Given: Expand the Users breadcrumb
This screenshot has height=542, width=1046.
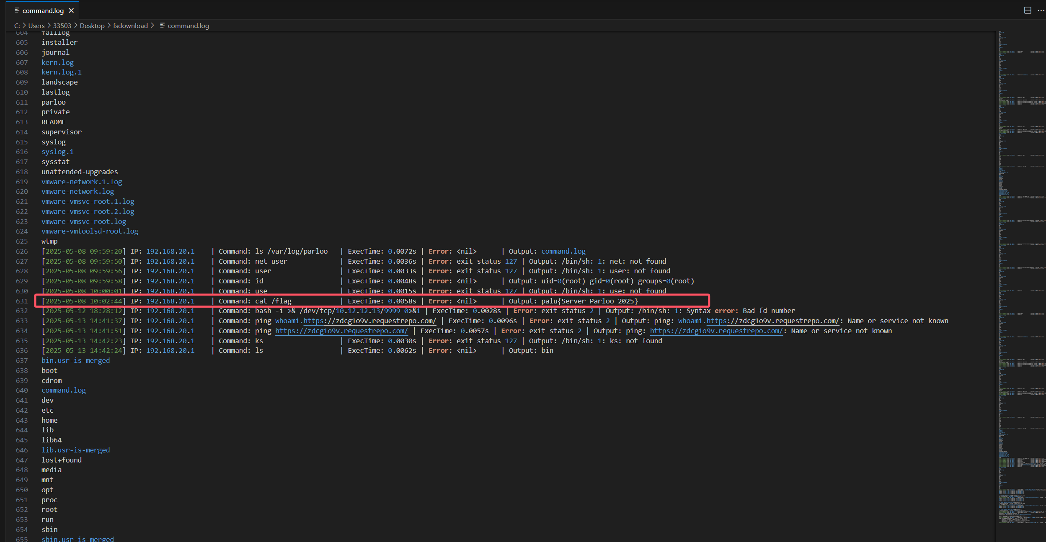Looking at the screenshot, I should [x=36, y=26].
